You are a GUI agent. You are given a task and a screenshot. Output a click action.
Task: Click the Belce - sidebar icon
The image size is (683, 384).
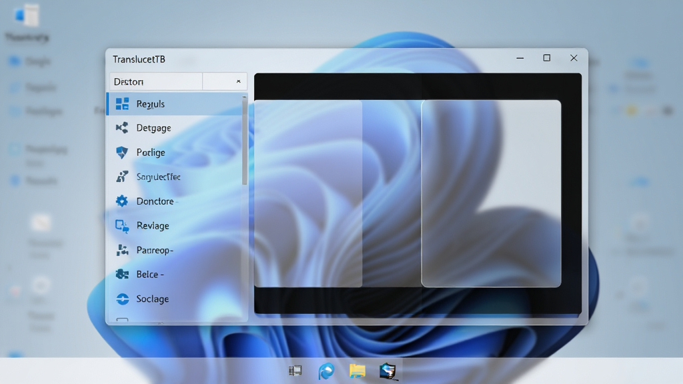pos(122,274)
